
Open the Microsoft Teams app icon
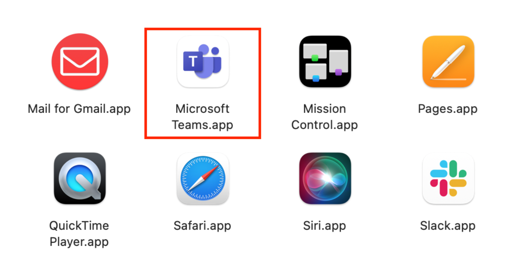[203, 61]
